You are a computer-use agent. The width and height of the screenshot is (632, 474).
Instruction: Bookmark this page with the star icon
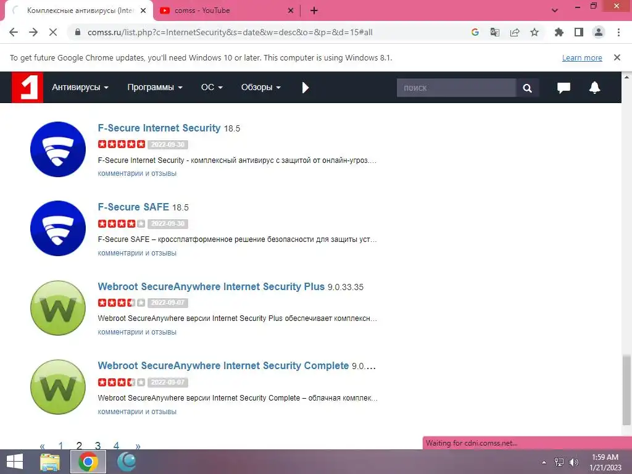(x=534, y=32)
